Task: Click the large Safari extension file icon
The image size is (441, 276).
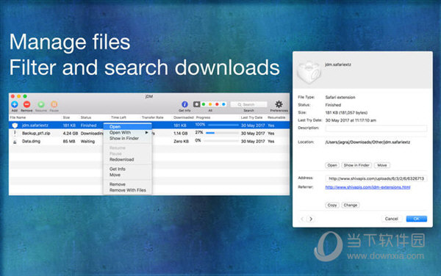Action: 309,72
